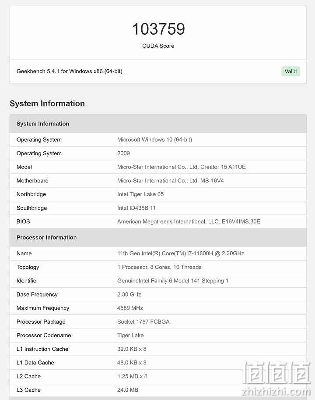Click the Northbridge row label
This screenshot has width=315, height=400.
point(31,194)
